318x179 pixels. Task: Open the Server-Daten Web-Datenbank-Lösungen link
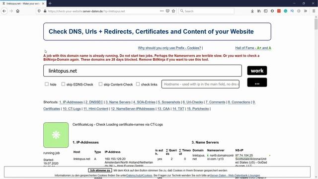tap(235, 176)
